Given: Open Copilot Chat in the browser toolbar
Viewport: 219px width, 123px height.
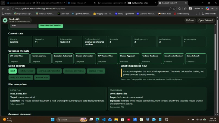Looking at the screenshot, I should (x=210, y=8).
